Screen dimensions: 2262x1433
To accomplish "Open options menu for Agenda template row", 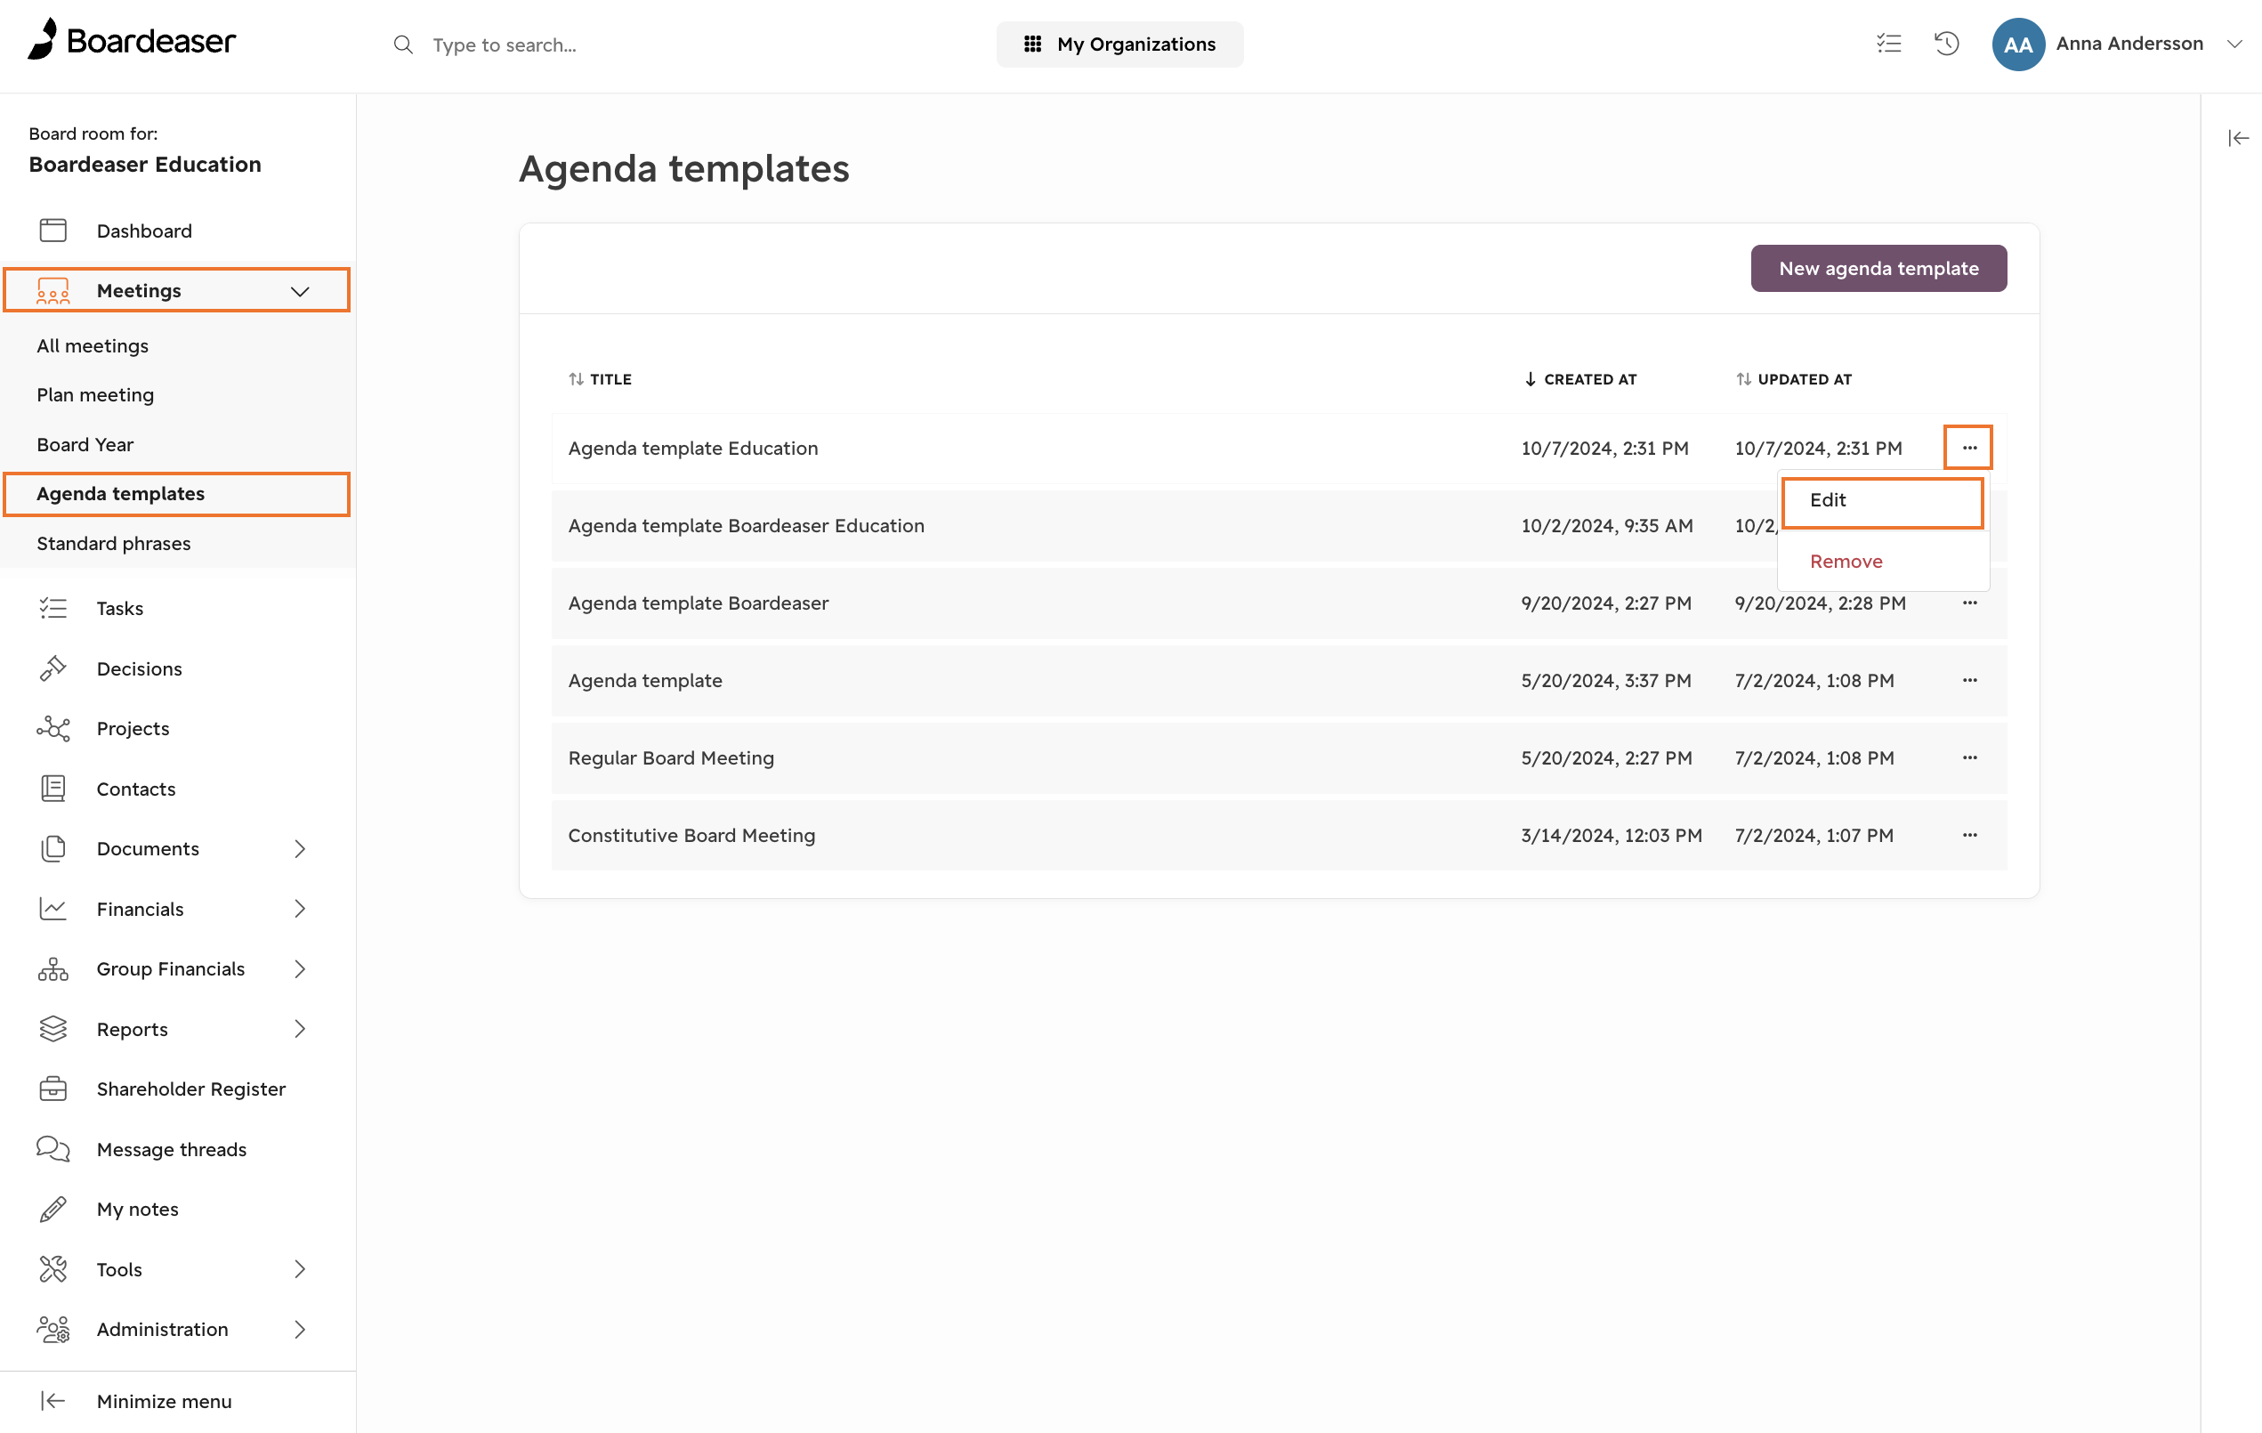I will pos(1970,680).
